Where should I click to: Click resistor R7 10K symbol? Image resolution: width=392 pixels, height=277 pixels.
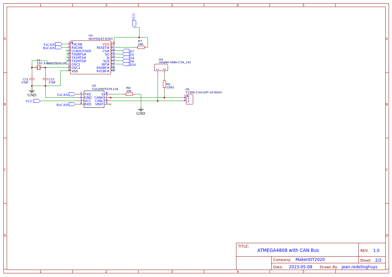(x=141, y=47)
